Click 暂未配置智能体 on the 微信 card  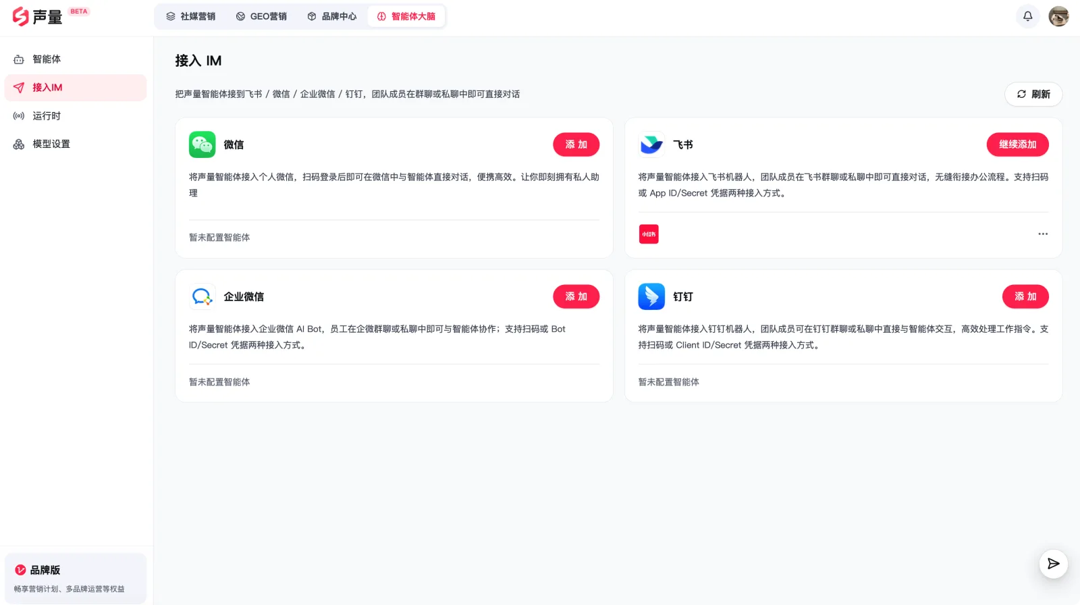219,238
